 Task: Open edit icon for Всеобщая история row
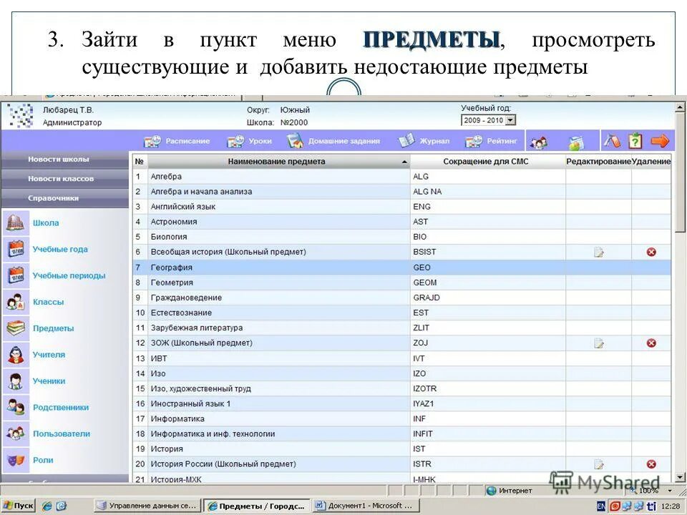(600, 252)
